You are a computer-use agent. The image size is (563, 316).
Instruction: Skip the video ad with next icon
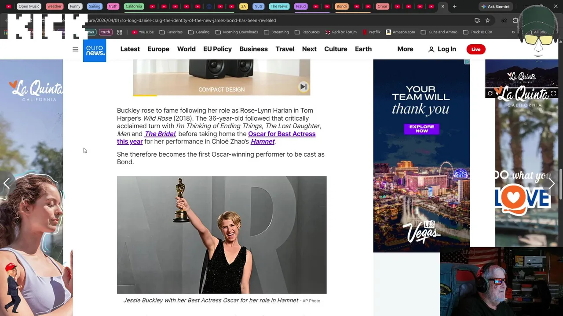click(303, 87)
